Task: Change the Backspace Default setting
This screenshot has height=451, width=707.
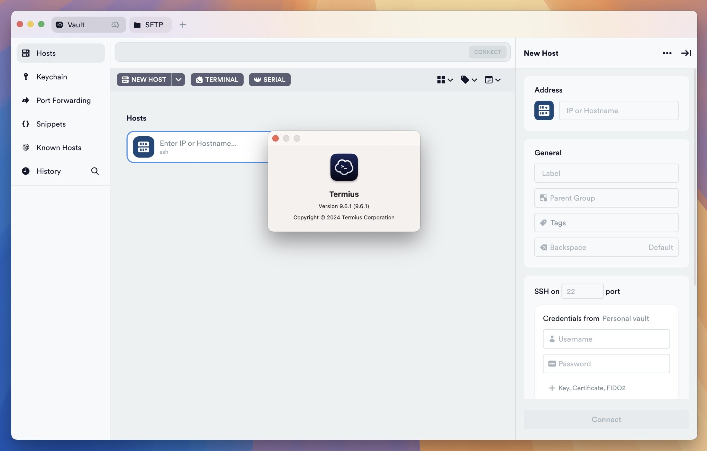Action: (606, 247)
